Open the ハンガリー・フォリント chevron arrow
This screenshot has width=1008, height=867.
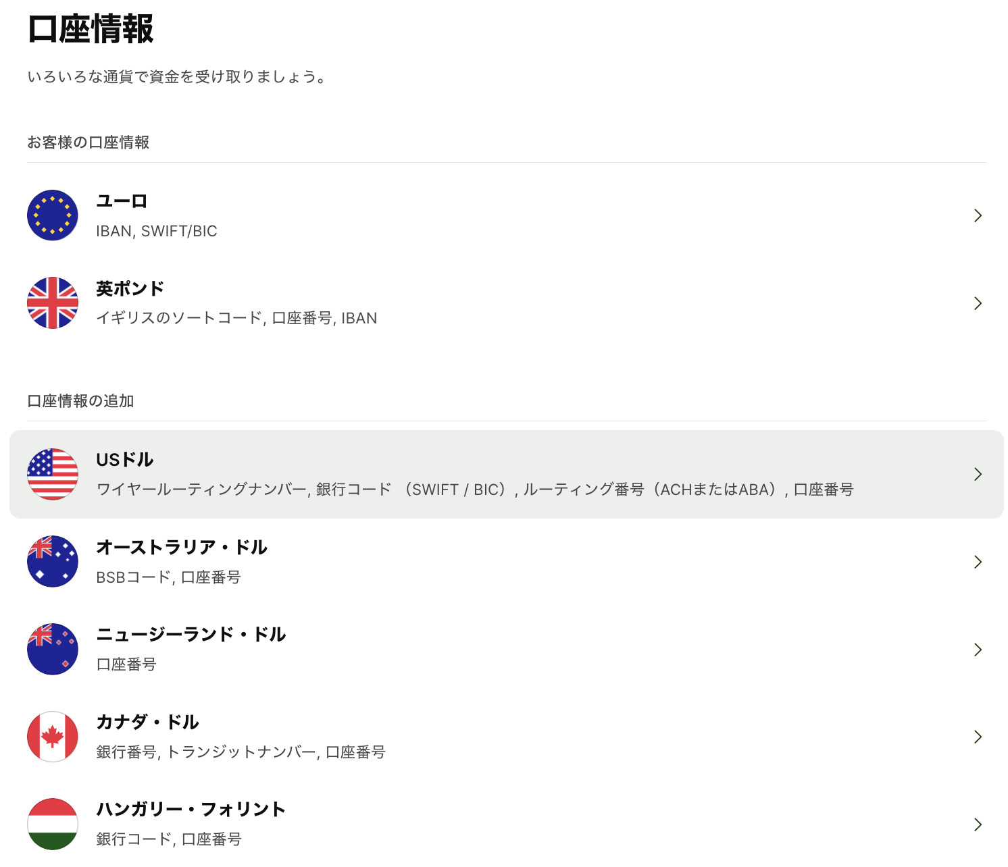tap(978, 824)
